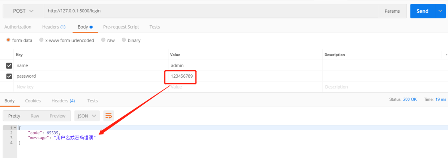Switch response view to Pretty
Image resolution: width=448 pixels, height=158 pixels.
coord(14,116)
